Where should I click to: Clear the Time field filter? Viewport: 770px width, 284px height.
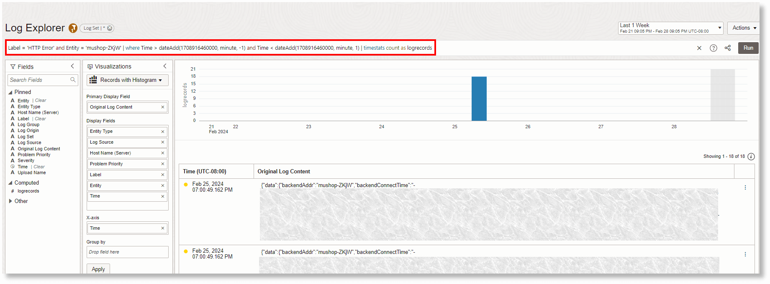[x=39, y=167]
